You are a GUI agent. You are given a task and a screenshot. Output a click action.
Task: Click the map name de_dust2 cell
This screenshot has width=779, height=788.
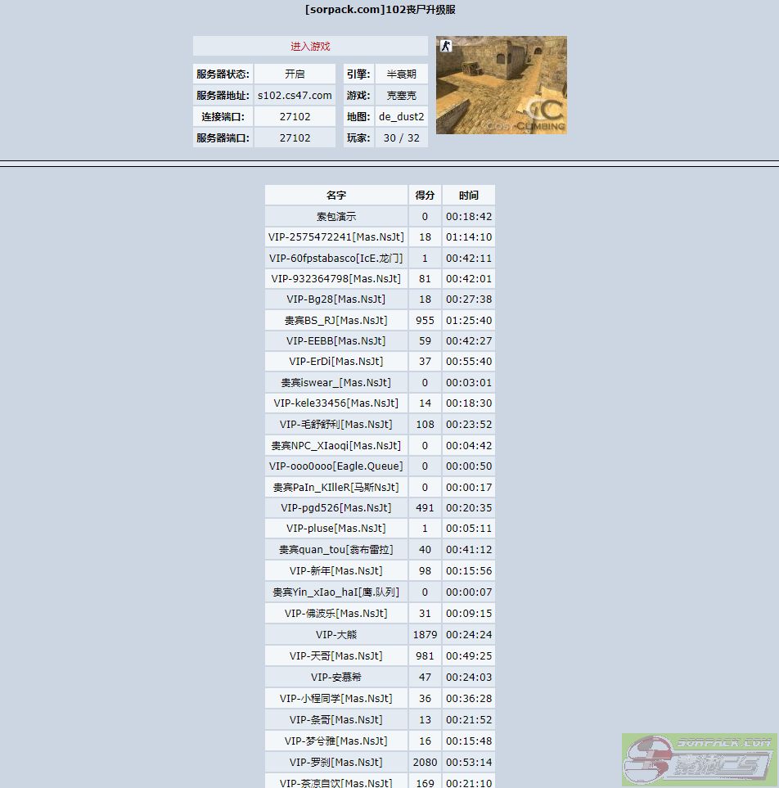click(x=401, y=116)
